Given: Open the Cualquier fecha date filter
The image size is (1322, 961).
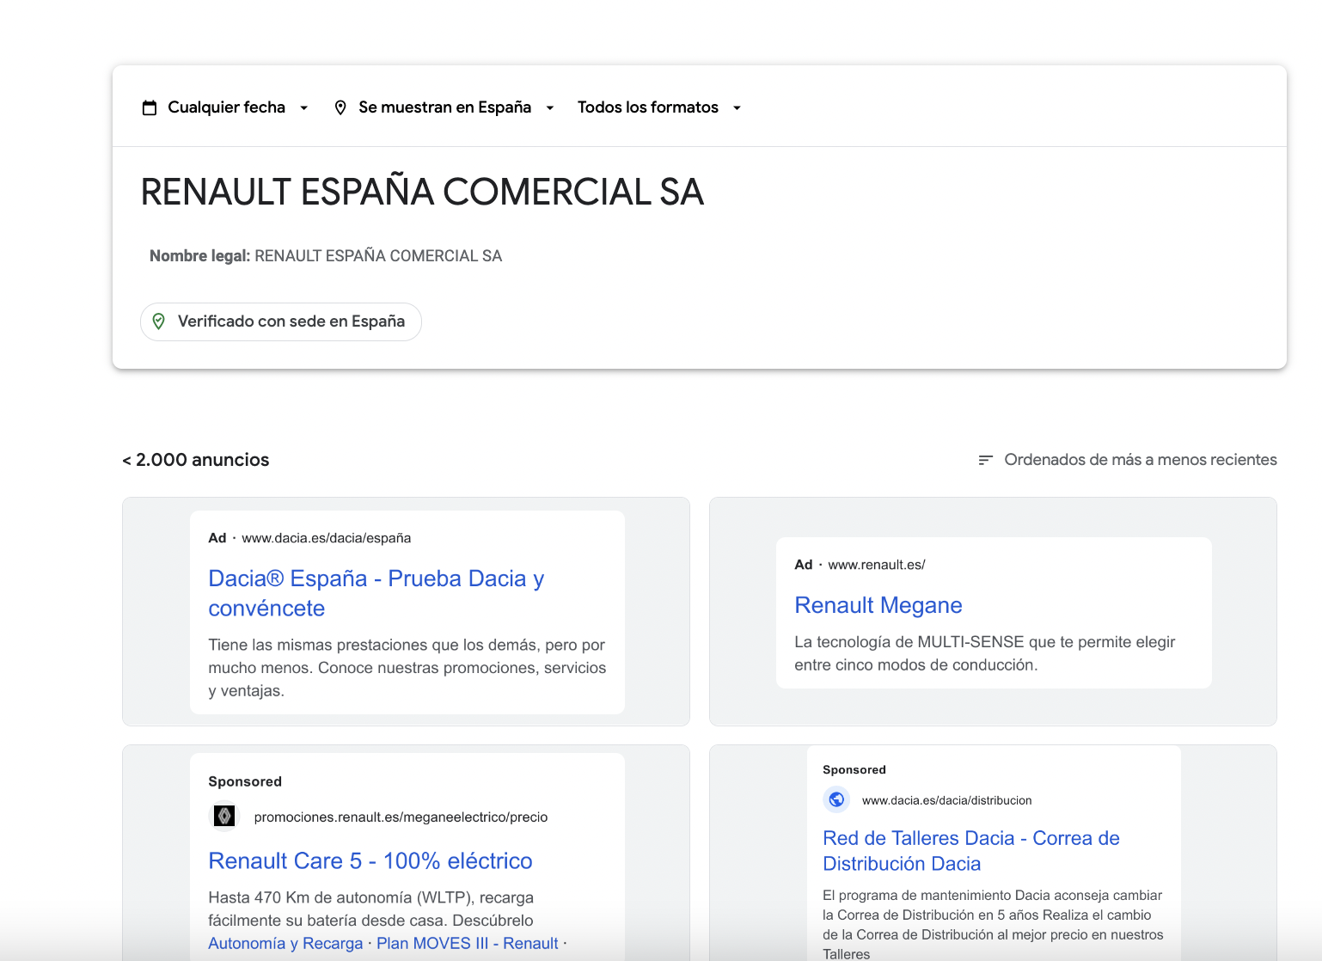Looking at the screenshot, I should pos(225,107).
